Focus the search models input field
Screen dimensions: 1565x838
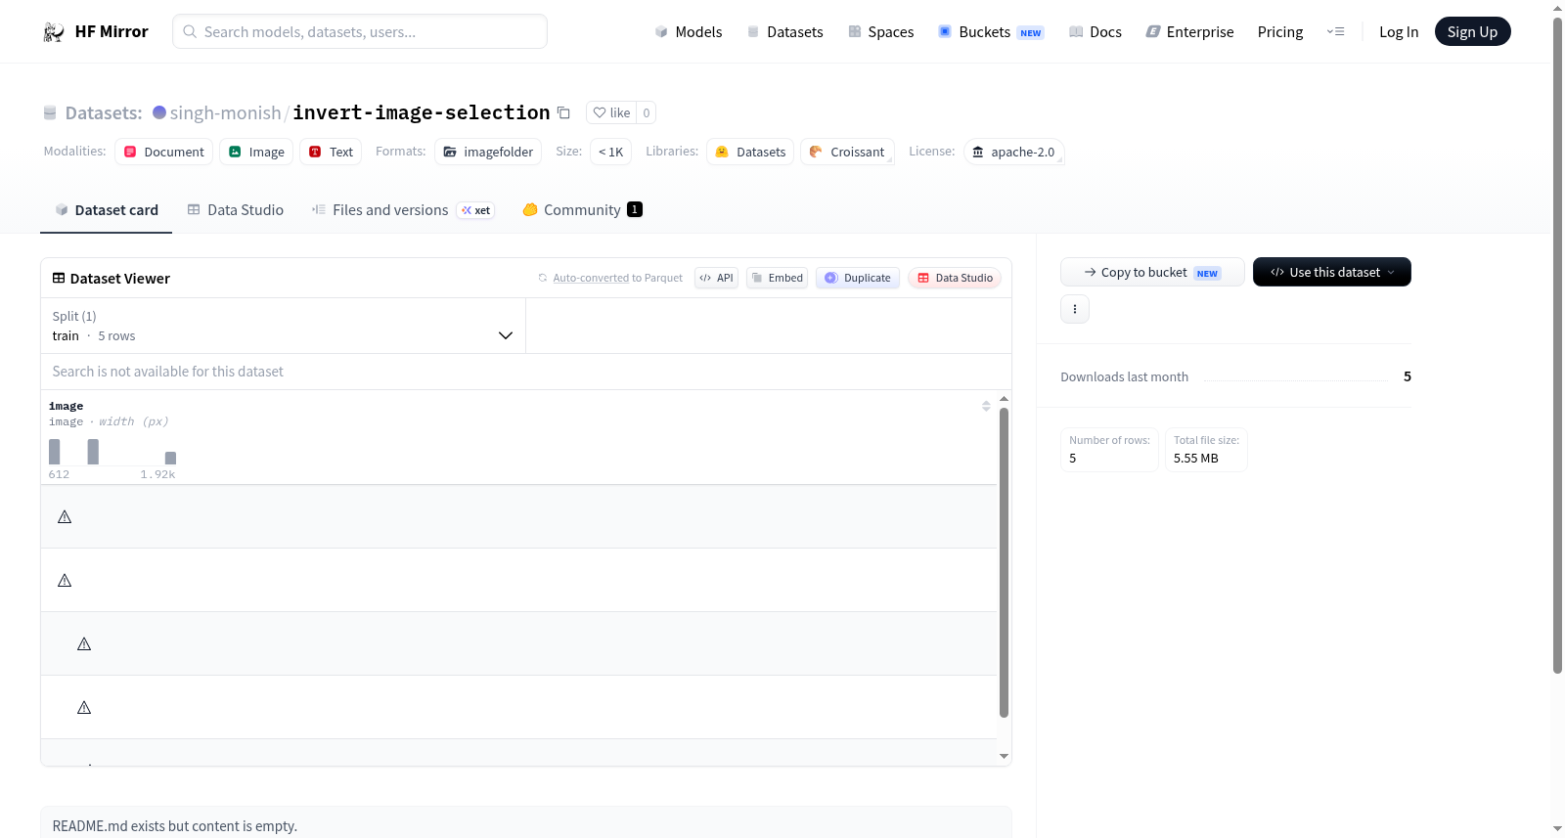coord(360,32)
